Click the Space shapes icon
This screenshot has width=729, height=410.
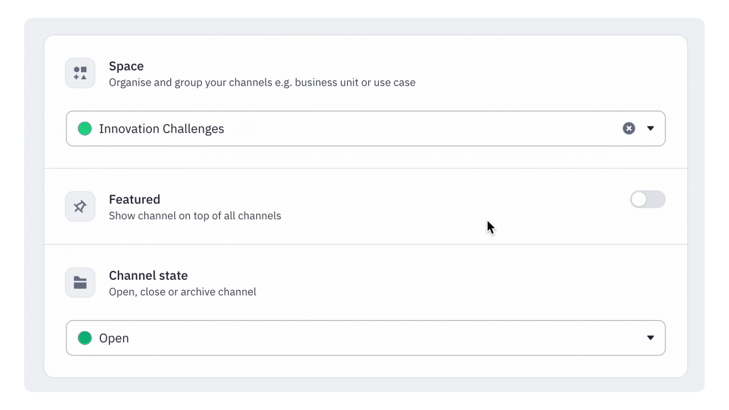(80, 73)
